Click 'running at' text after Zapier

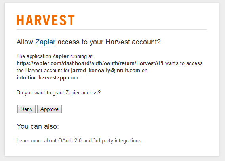[x=81, y=56]
